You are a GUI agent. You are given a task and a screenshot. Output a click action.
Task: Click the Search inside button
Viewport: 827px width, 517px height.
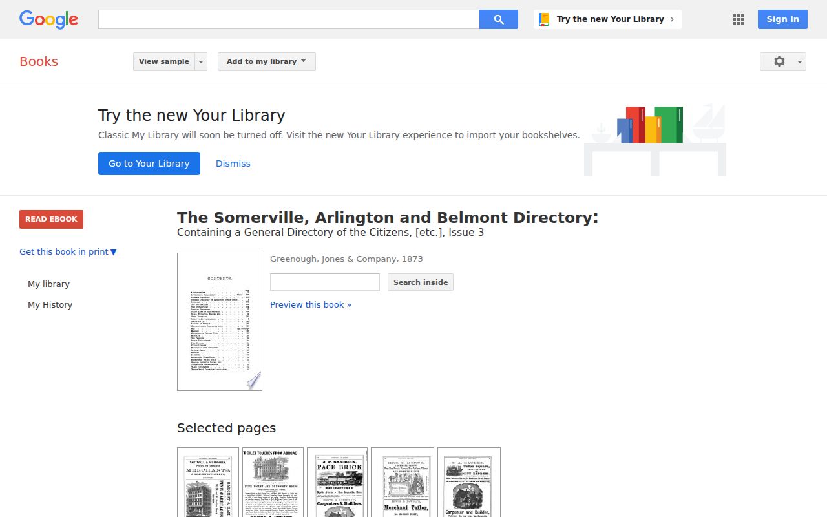(421, 282)
